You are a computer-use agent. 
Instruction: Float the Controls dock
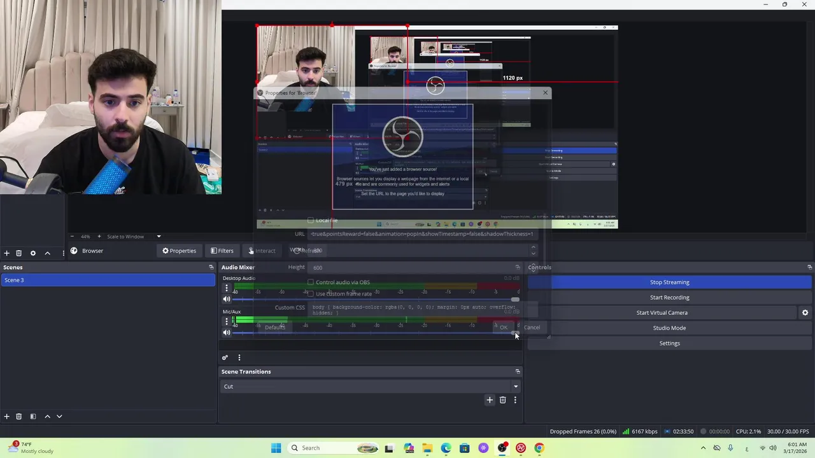[810, 267]
